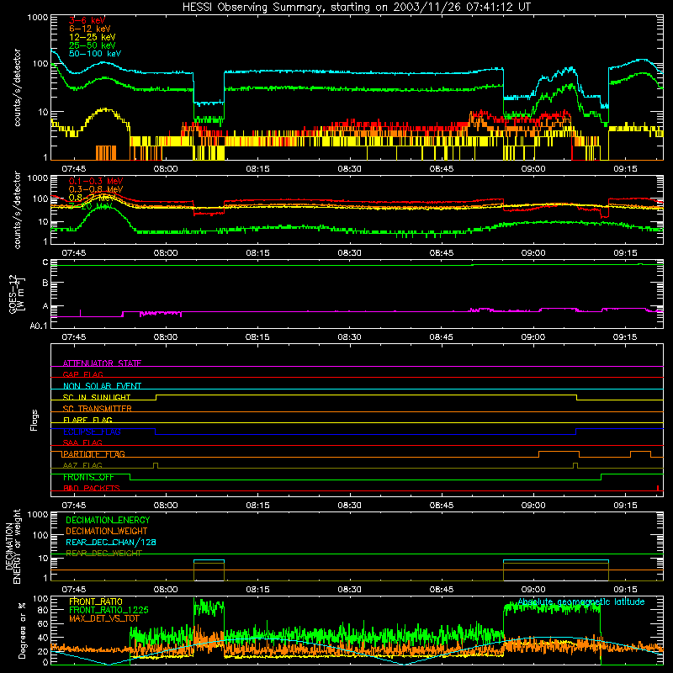Screen dimensions: 673x673
Task: Click the A0.1 label on GOES axis
Action: (x=39, y=326)
